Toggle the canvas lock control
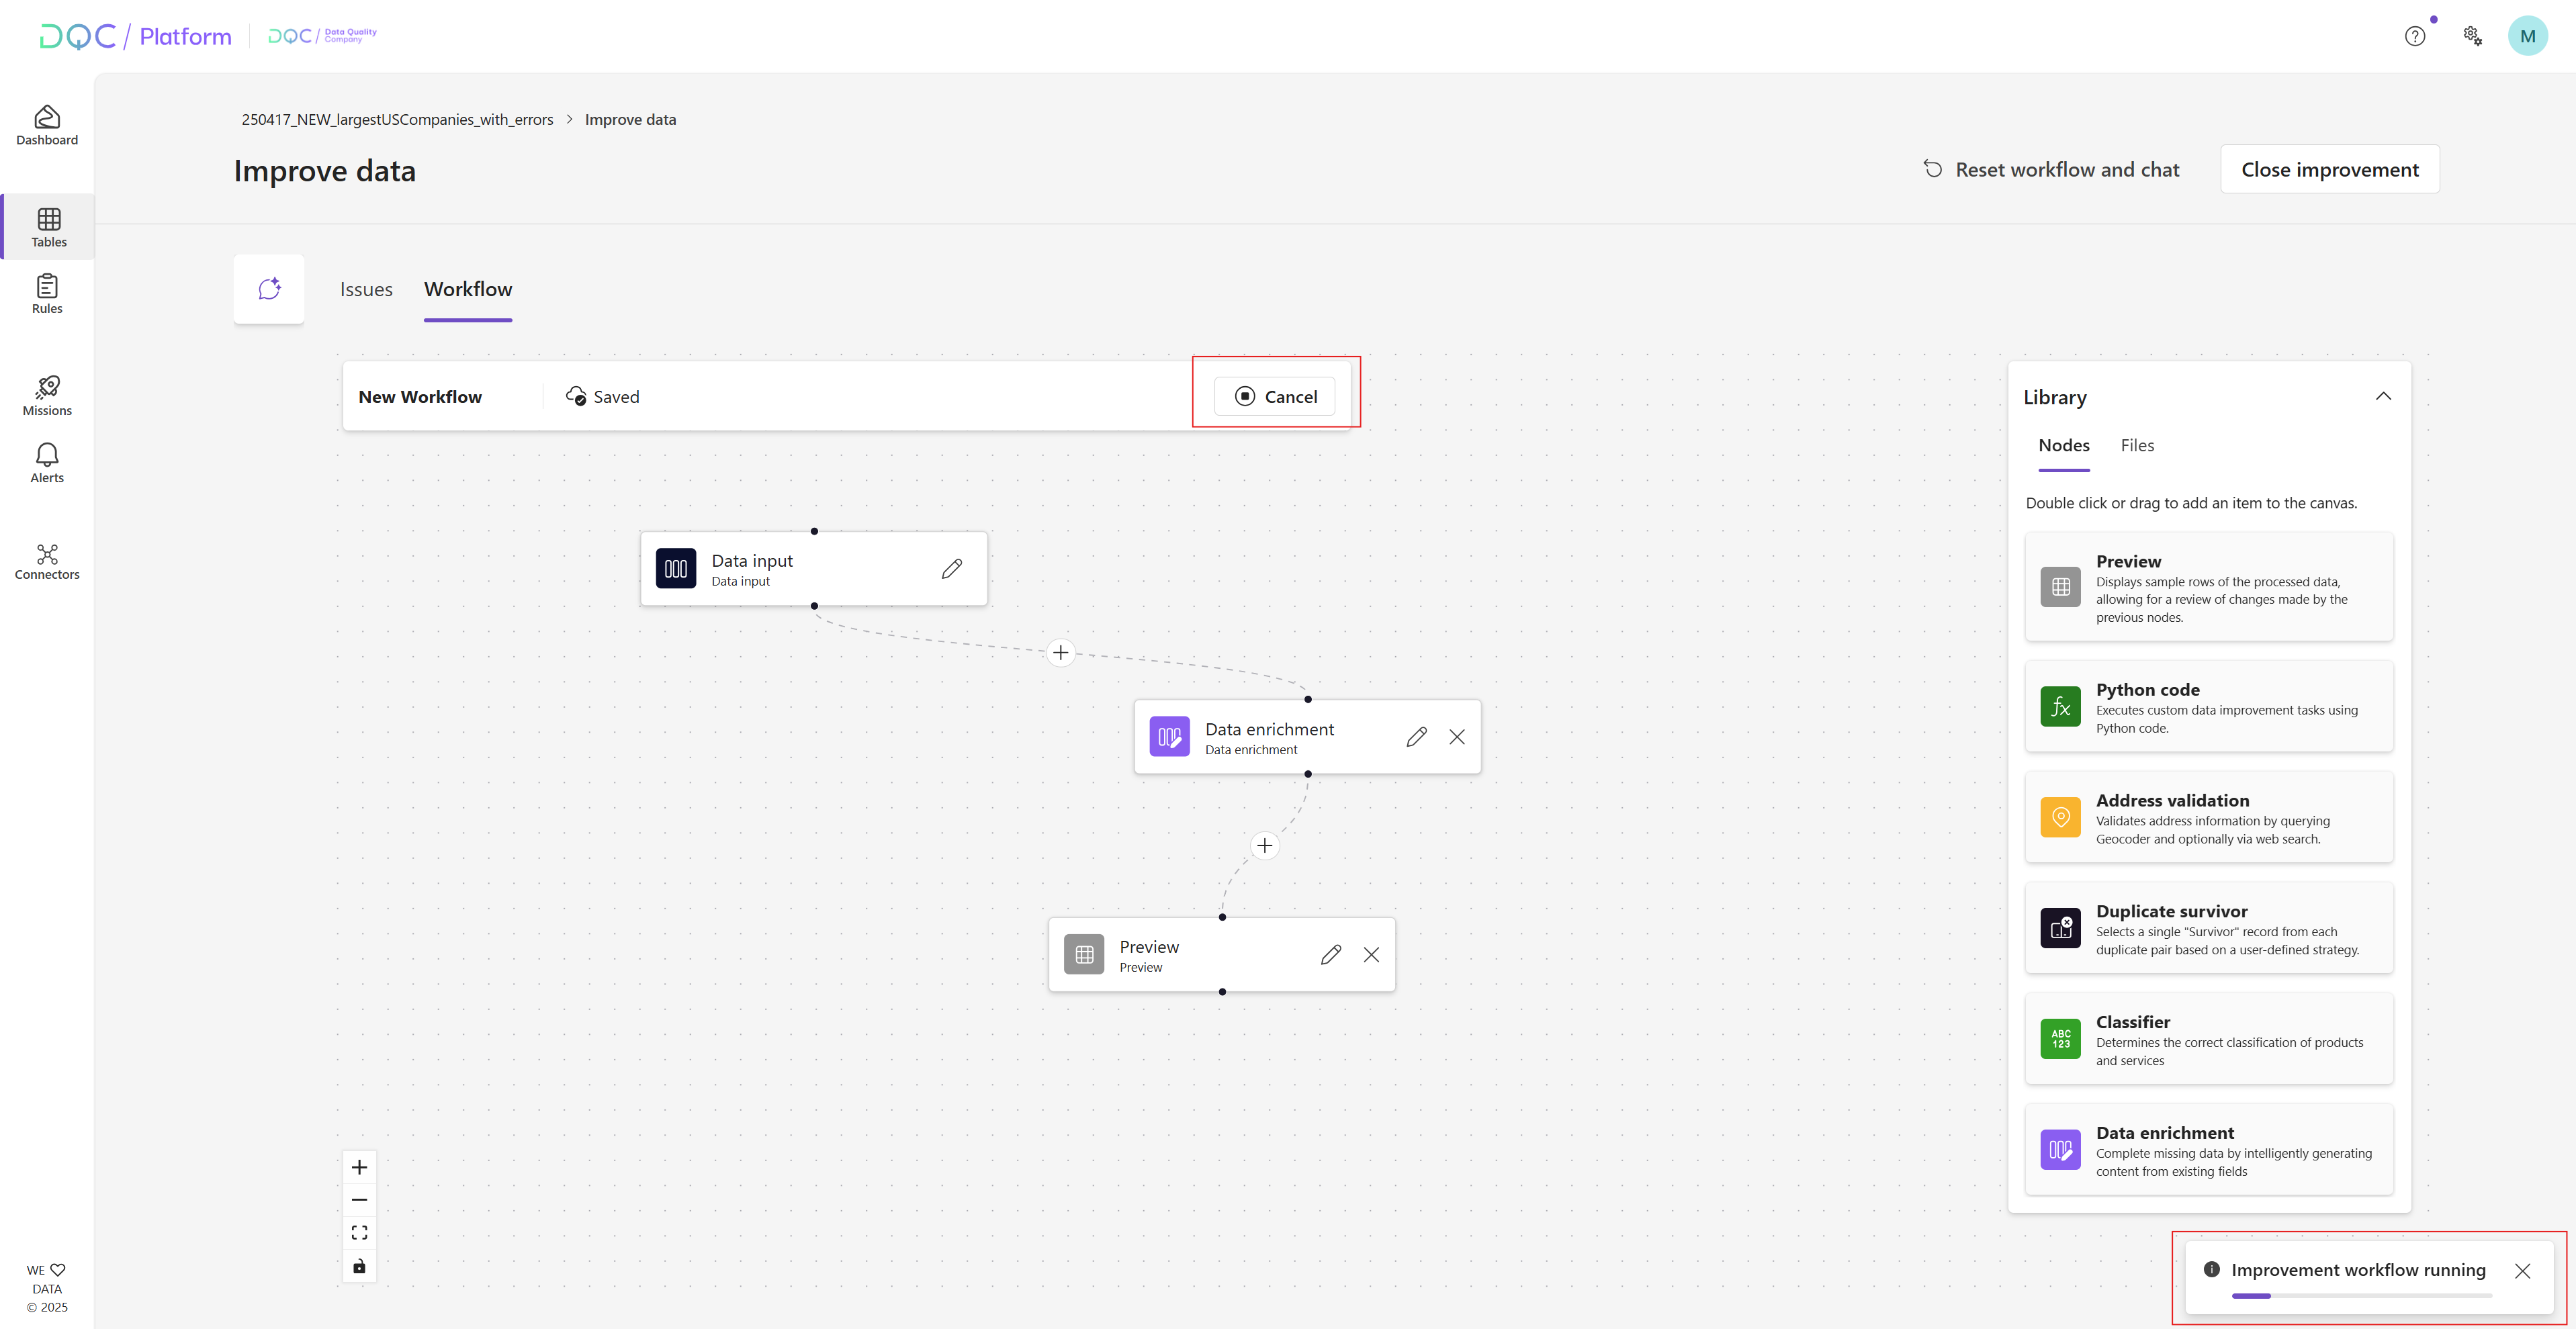Image resolution: width=2576 pixels, height=1329 pixels. tap(359, 1266)
